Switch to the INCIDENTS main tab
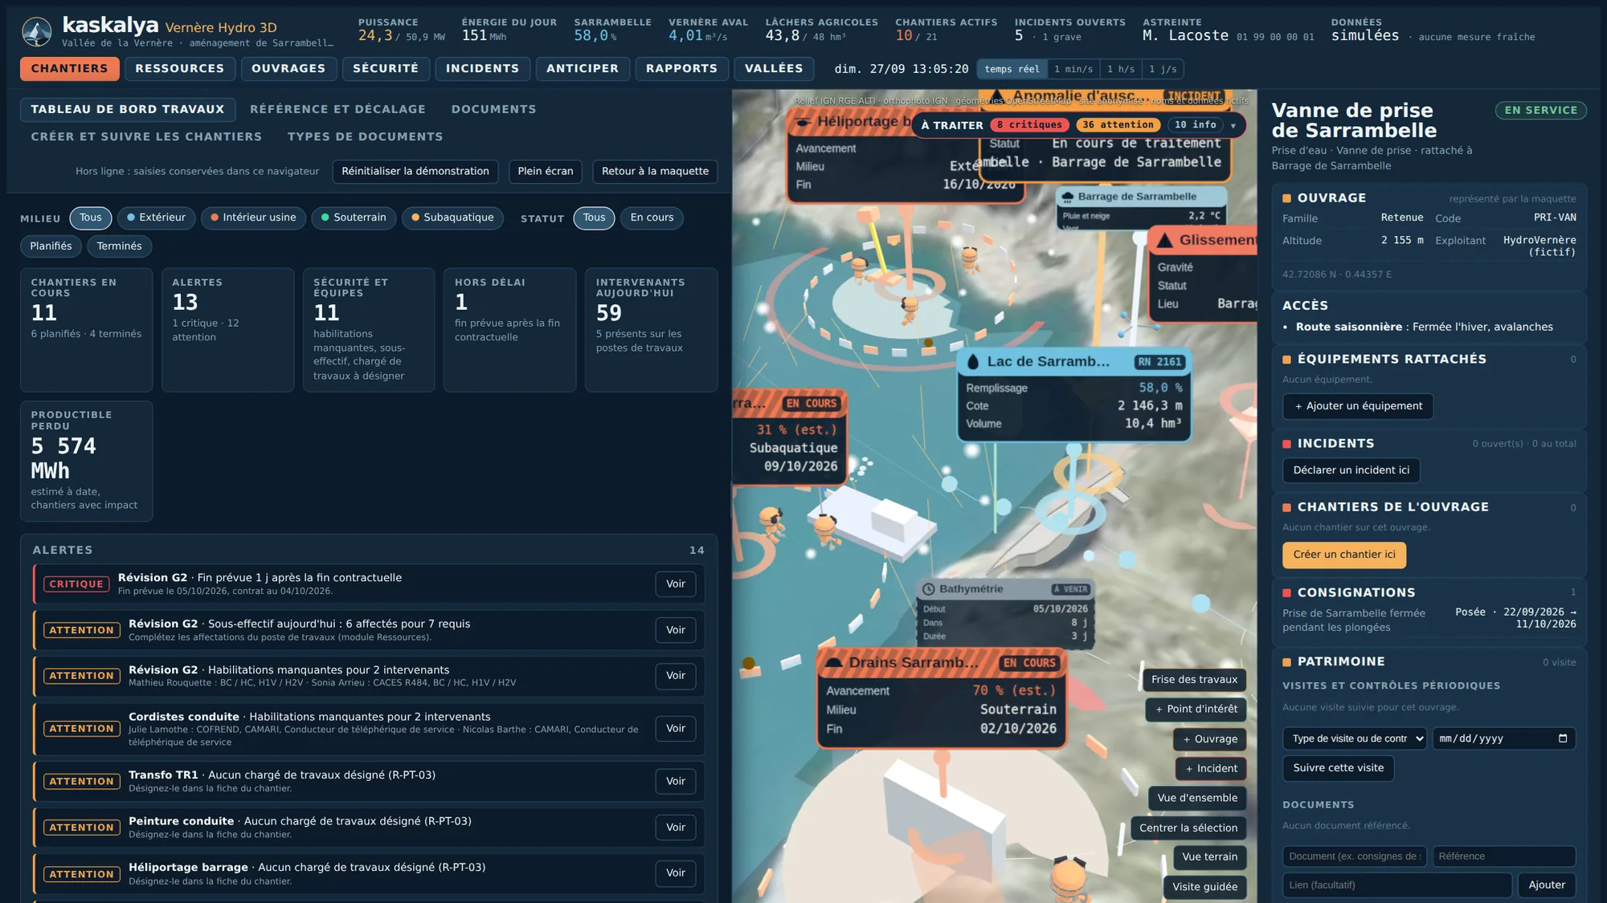Screen dimensions: 1607x903 pos(483,69)
